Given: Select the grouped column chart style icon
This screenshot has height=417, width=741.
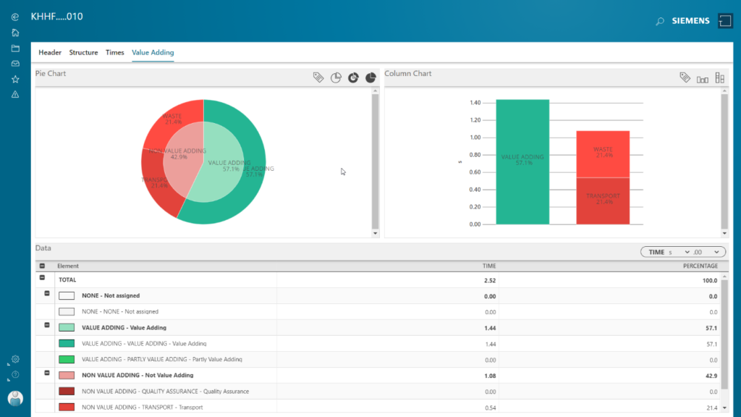Looking at the screenshot, I should 702,78.
